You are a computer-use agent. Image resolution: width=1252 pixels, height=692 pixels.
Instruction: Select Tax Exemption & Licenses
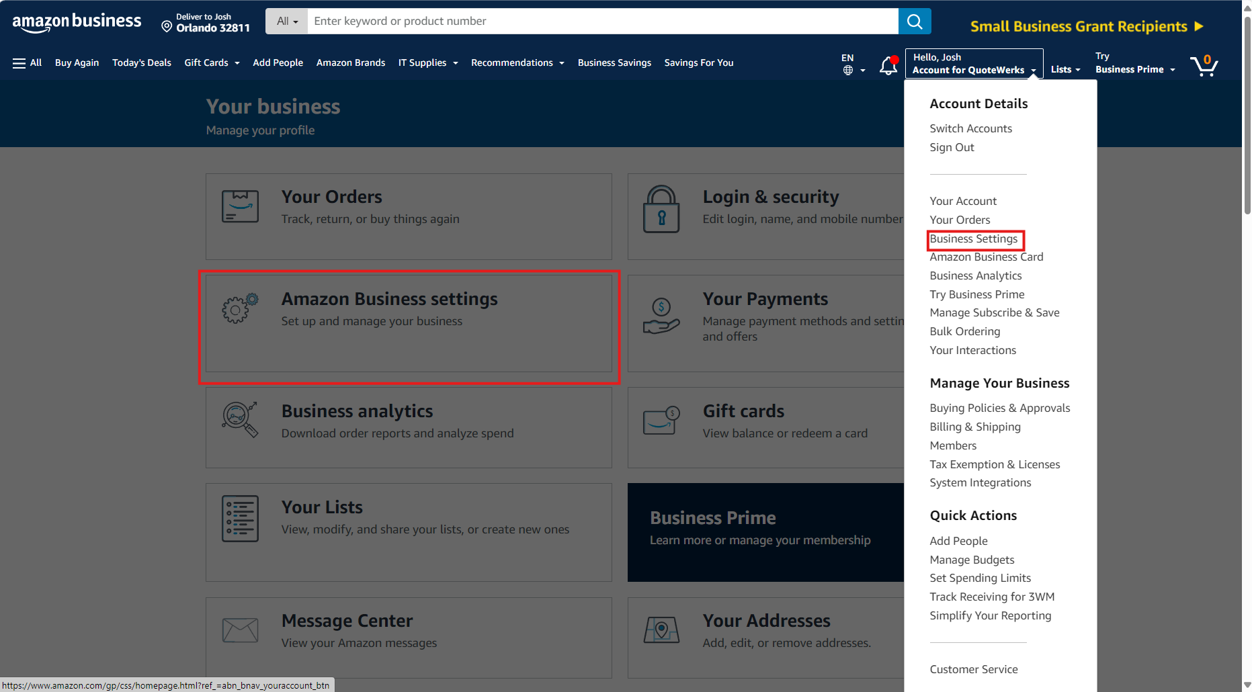point(995,464)
